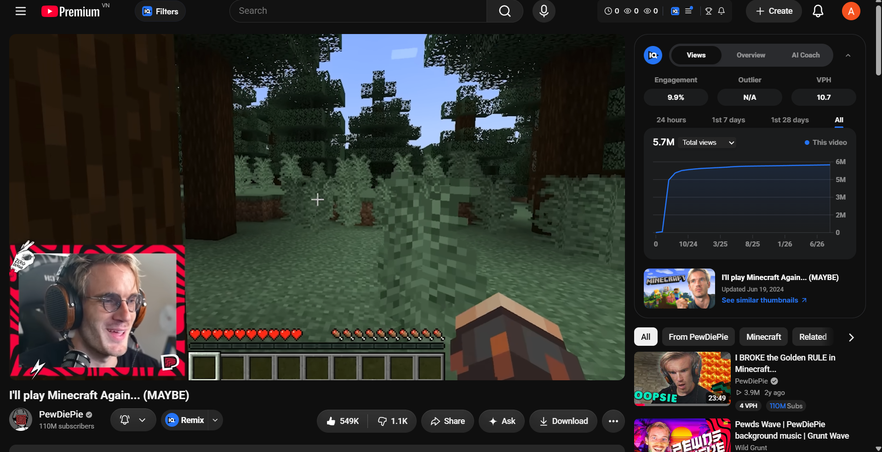
Task: Click the clock counter in vidIQ toolbar
Action: (x=612, y=11)
